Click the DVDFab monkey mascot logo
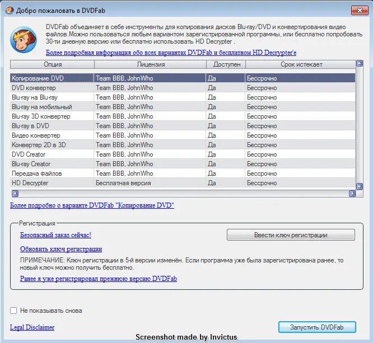Viewport: 373px width, 343px height. click(24, 40)
